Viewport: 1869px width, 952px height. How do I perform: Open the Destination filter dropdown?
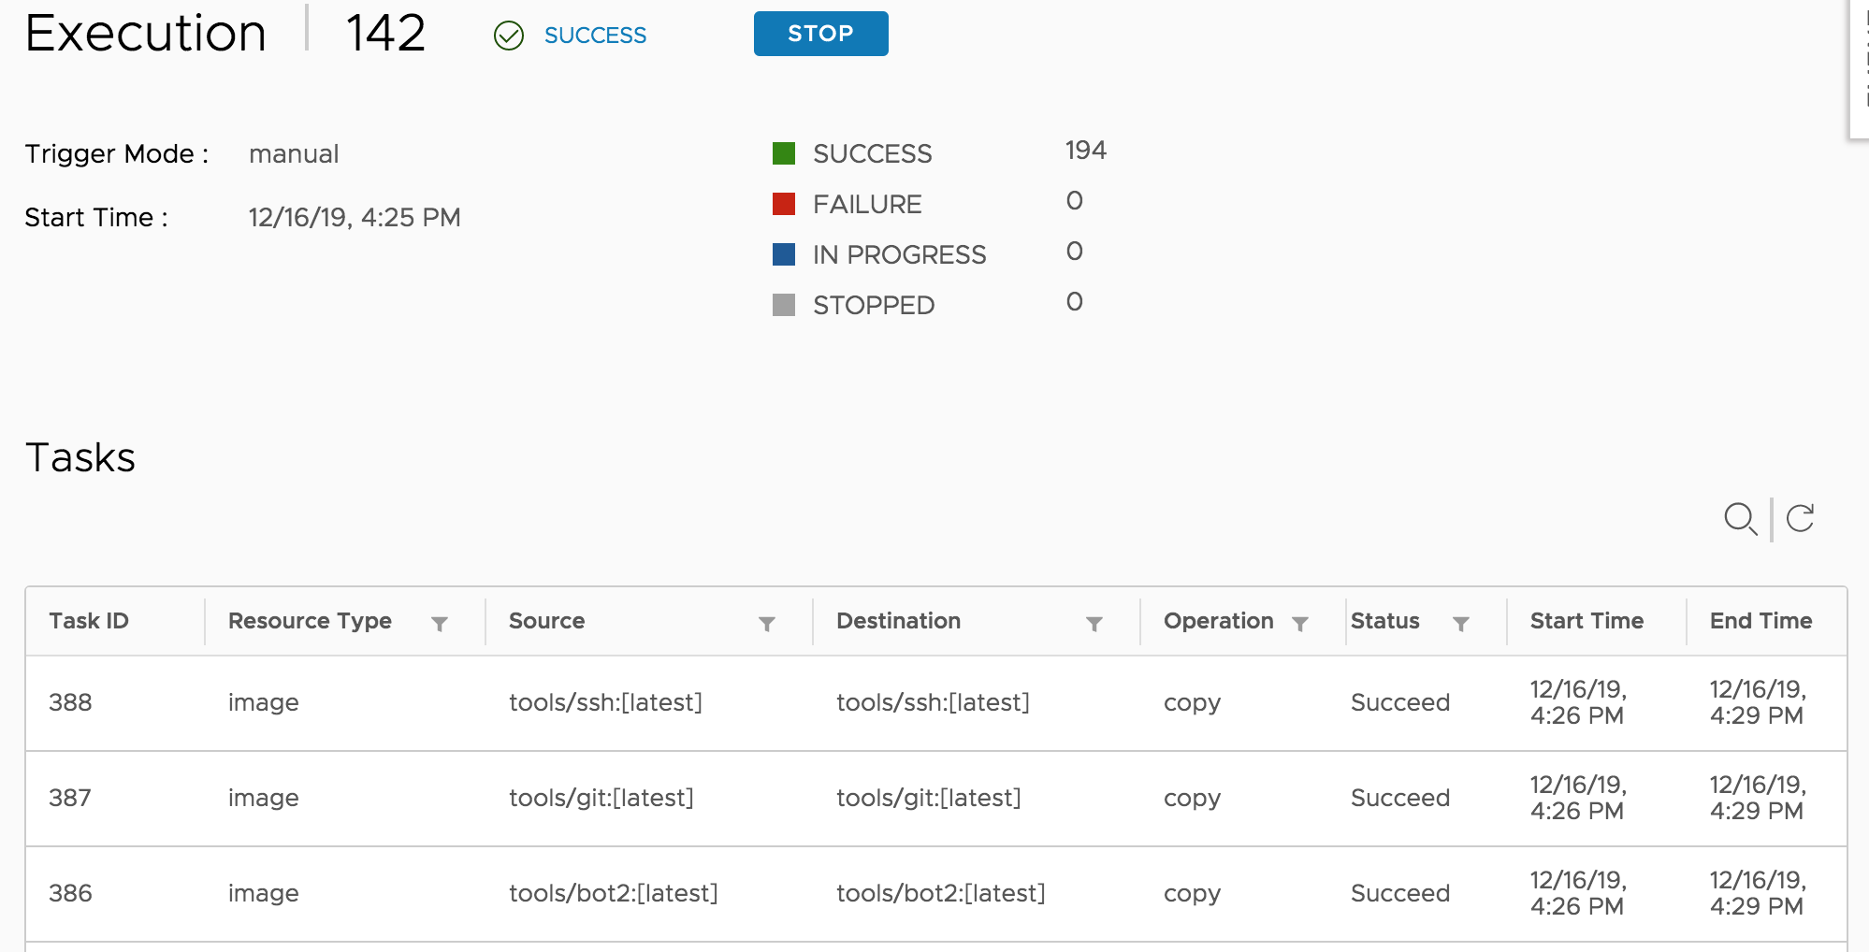click(x=1094, y=622)
